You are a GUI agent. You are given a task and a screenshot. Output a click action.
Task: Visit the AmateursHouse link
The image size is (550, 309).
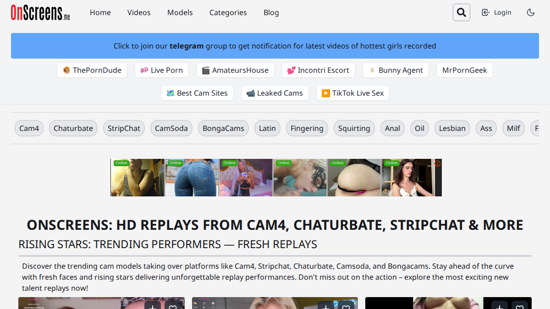coord(235,70)
